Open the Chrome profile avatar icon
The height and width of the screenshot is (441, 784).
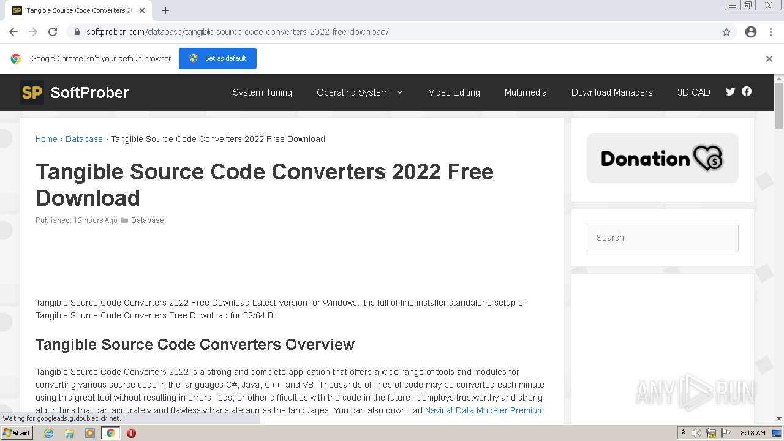click(751, 32)
